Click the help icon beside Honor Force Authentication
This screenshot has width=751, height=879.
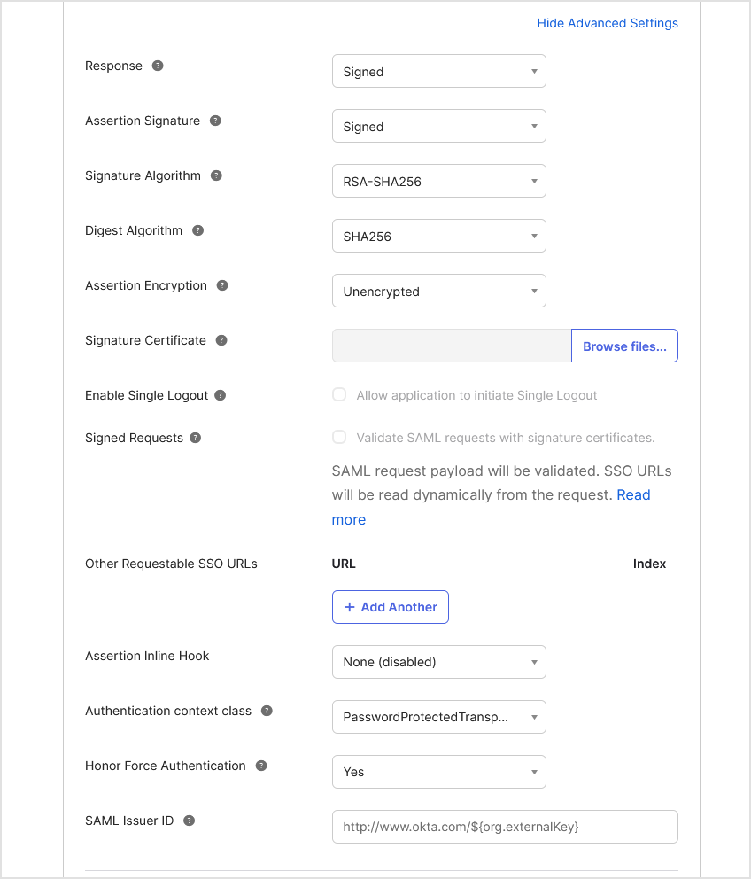[x=260, y=766]
